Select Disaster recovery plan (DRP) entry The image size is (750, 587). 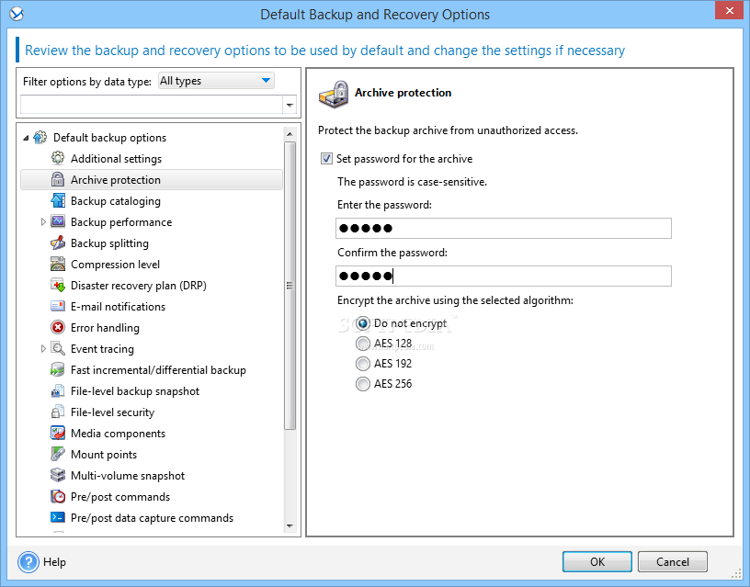[x=139, y=286]
